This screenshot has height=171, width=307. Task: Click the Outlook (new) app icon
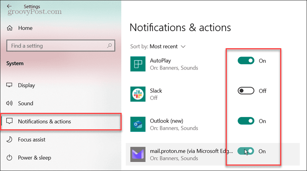point(138,124)
